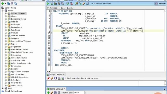Click the Rollback icon in worksheet toolbar
The image size is (167, 94).
point(71,4)
